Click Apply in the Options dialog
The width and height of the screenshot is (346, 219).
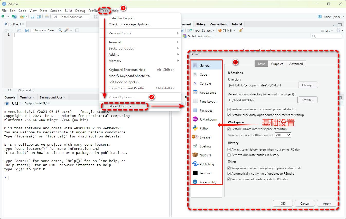click(327, 203)
